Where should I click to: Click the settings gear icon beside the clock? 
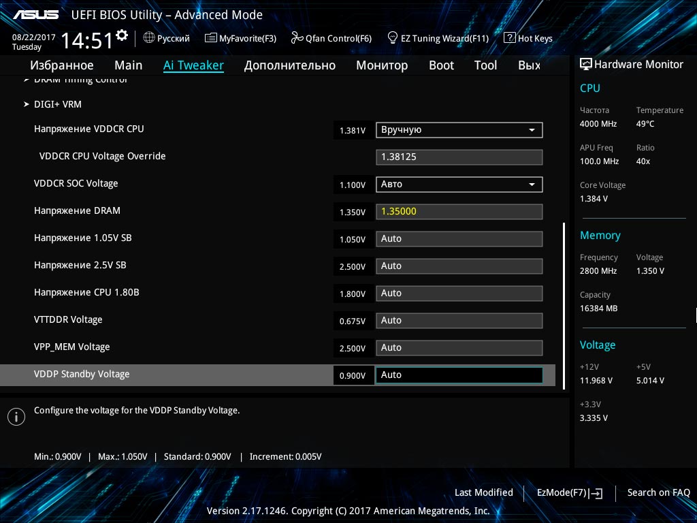pyautogui.click(x=121, y=35)
